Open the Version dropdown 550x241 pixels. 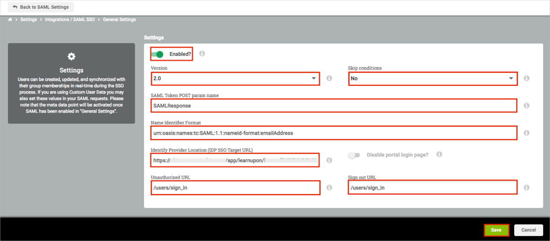coord(235,79)
